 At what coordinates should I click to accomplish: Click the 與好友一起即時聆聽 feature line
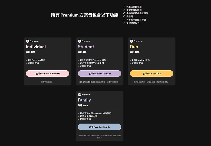pyautogui.click(x=136, y=20)
